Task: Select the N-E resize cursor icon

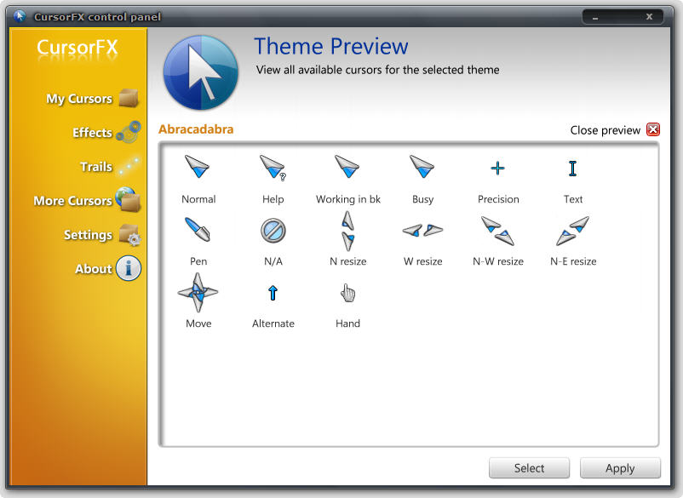Action: pos(572,230)
